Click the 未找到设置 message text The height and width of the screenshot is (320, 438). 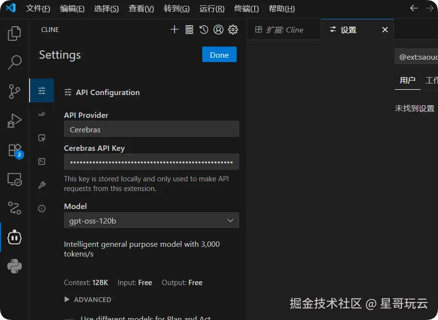point(415,108)
